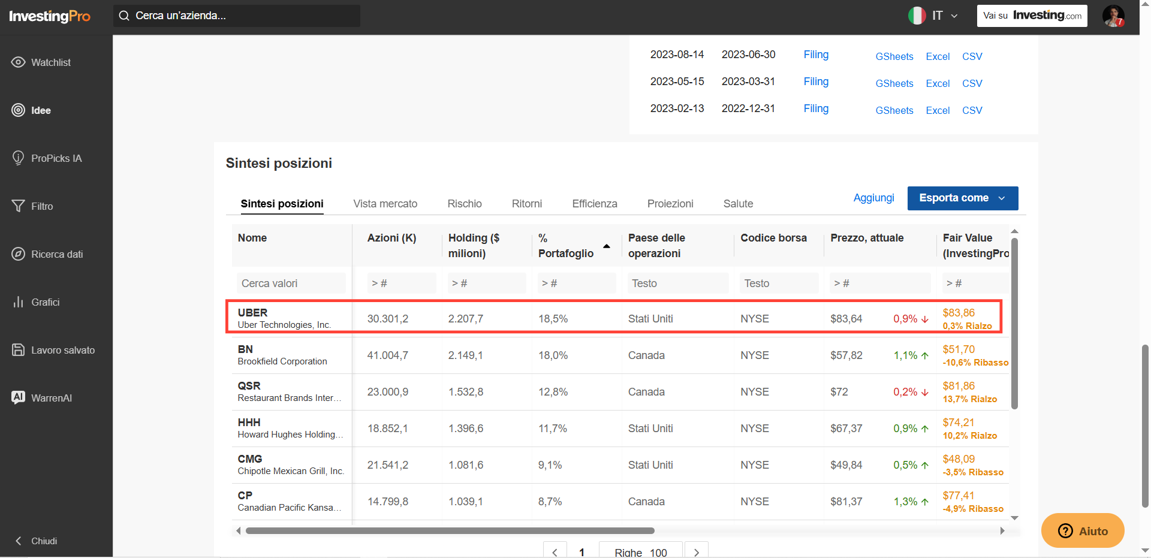Viewport: 1151px width, 558px height.
Task: Switch to the Rischio tab
Action: click(x=465, y=204)
